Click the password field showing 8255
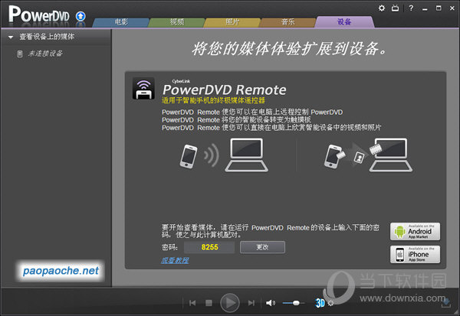 point(209,247)
